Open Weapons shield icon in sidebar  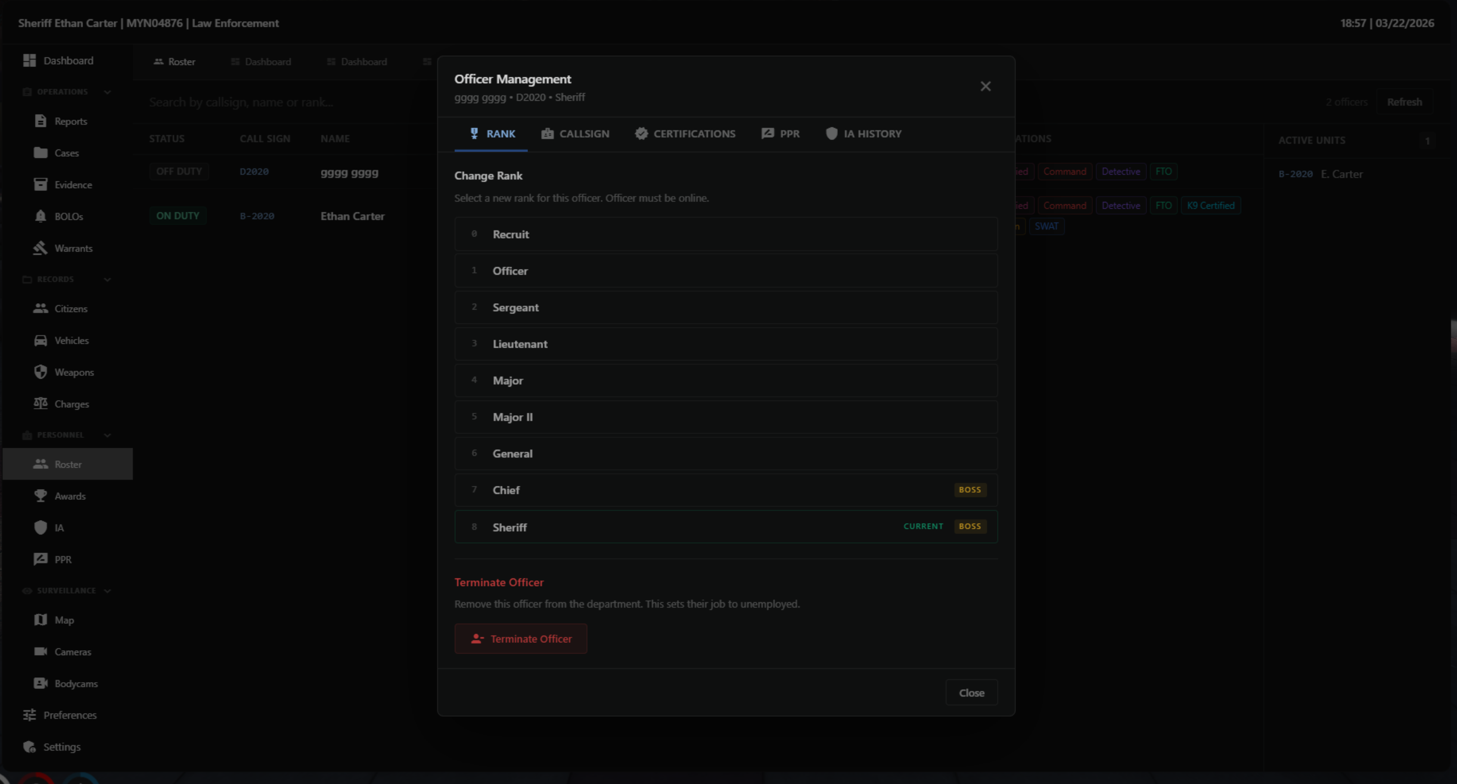coord(41,372)
